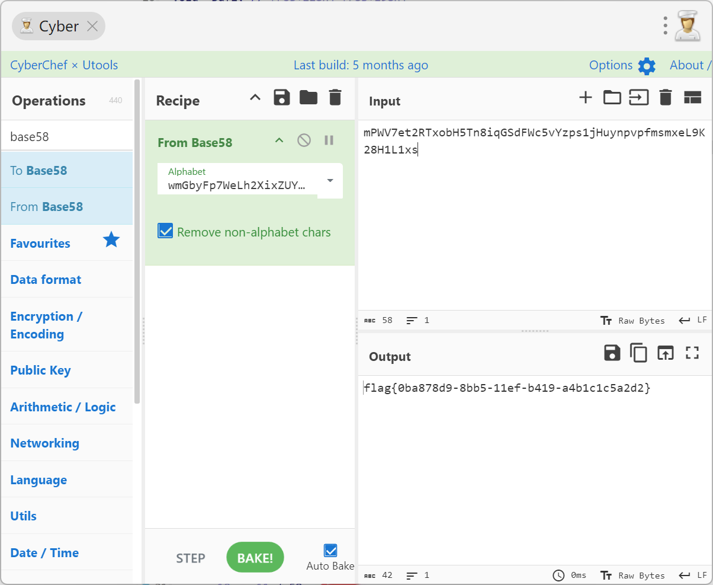Save the output to a file

(612, 353)
